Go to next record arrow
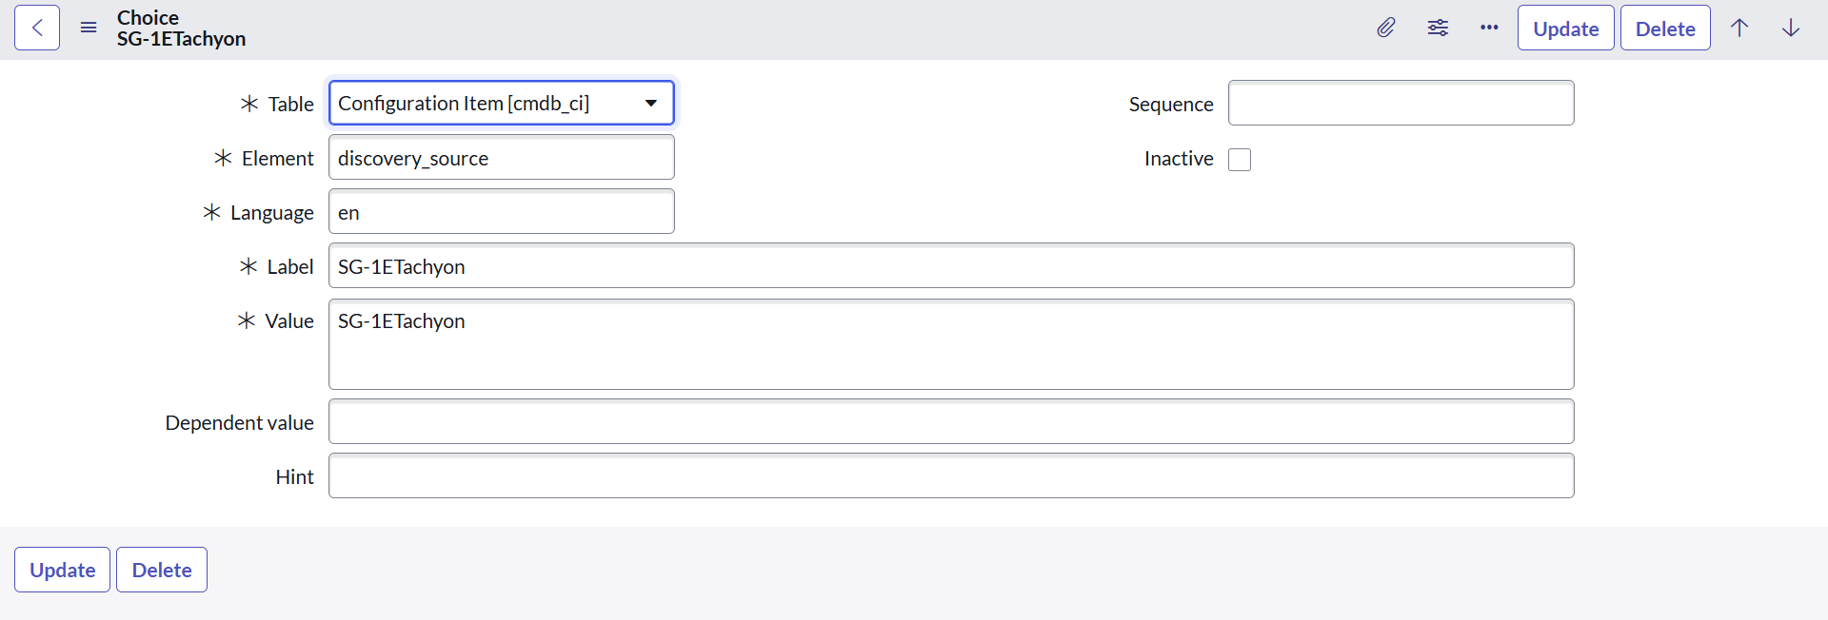Viewport: 1828px width, 620px height. [1791, 28]
